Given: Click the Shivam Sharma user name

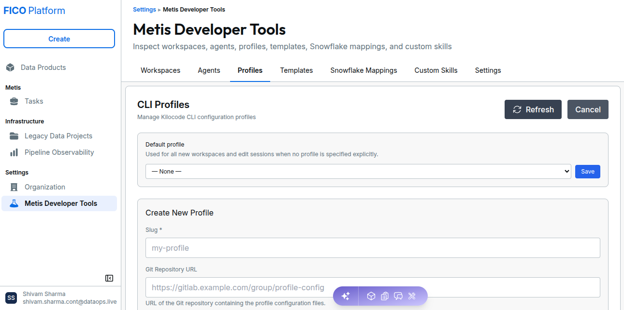Looking at the screenshot, I should 44,294.
